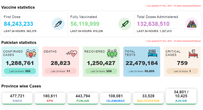Select the Islamabad cases card
This screenshot has width=203, height=110.
pyautogui.click(x=116, y=98)
